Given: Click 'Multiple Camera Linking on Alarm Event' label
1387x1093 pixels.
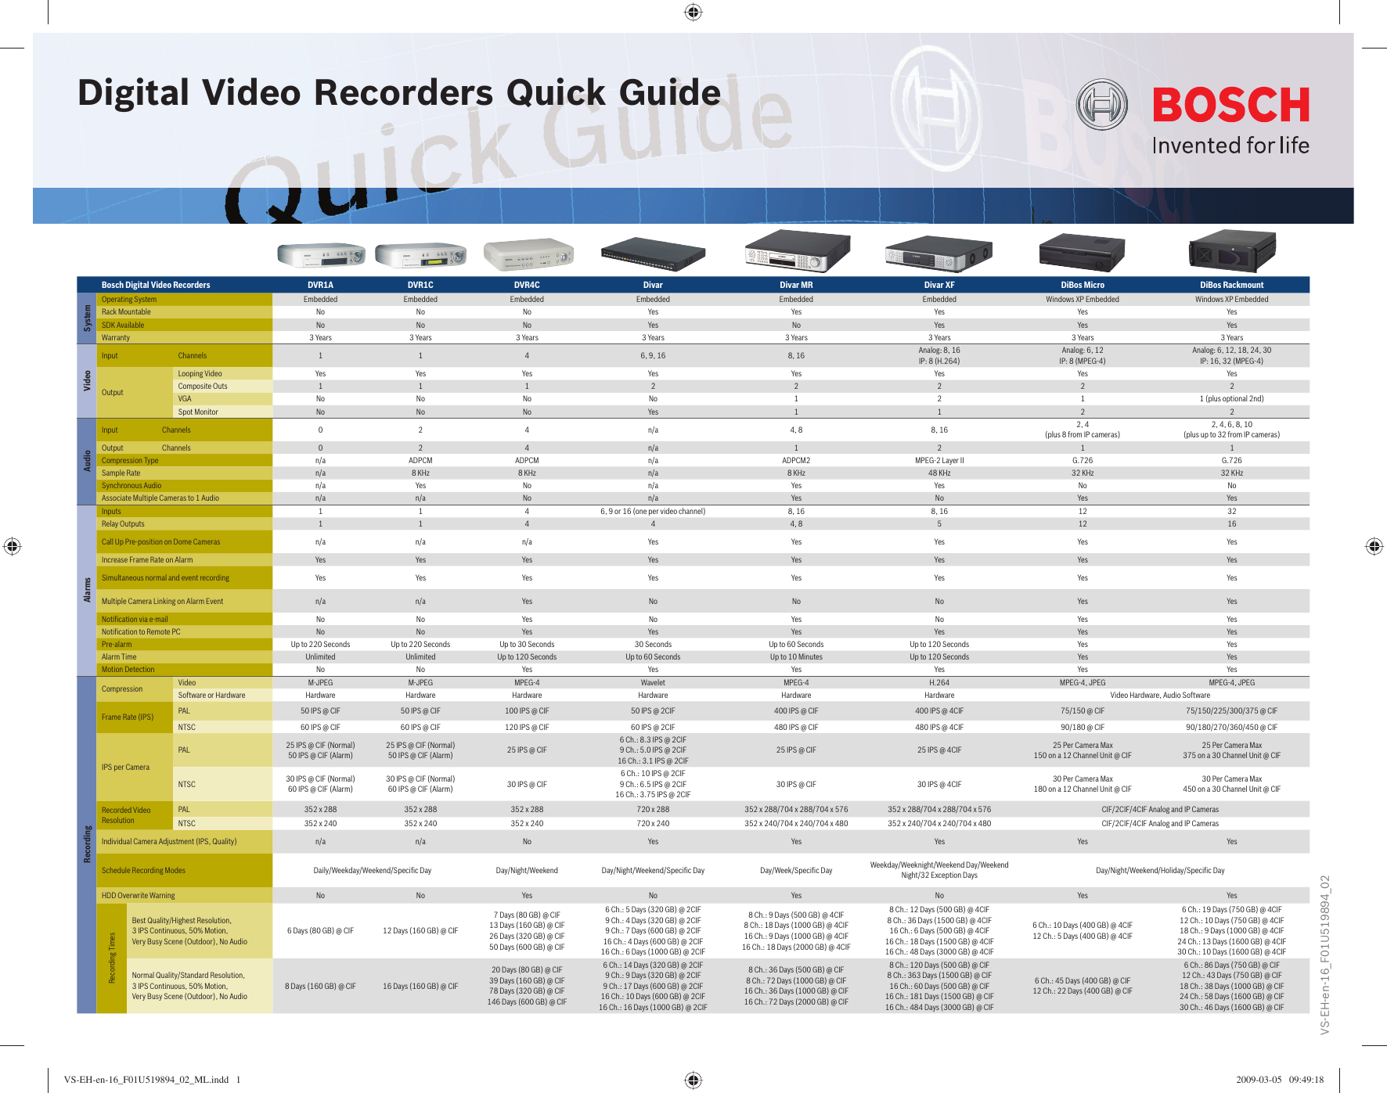Looking at the screenshot, I should click(x=162, y=602).
